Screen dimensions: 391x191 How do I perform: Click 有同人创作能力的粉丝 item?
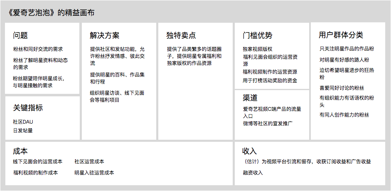(x=344, y=115)
